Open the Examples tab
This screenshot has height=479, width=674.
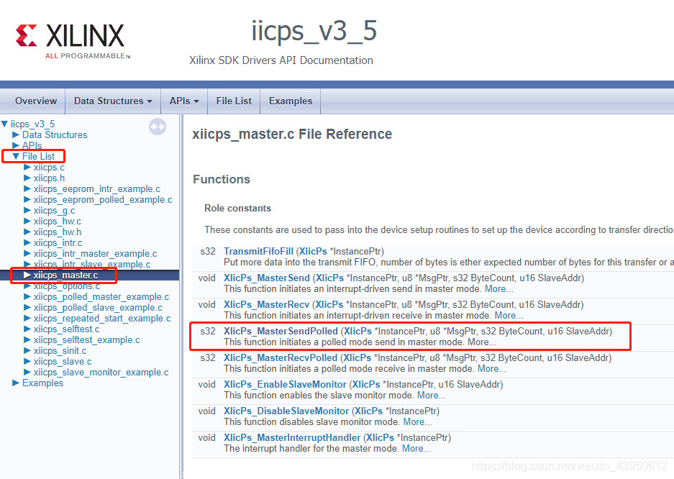tap(291, 101)
